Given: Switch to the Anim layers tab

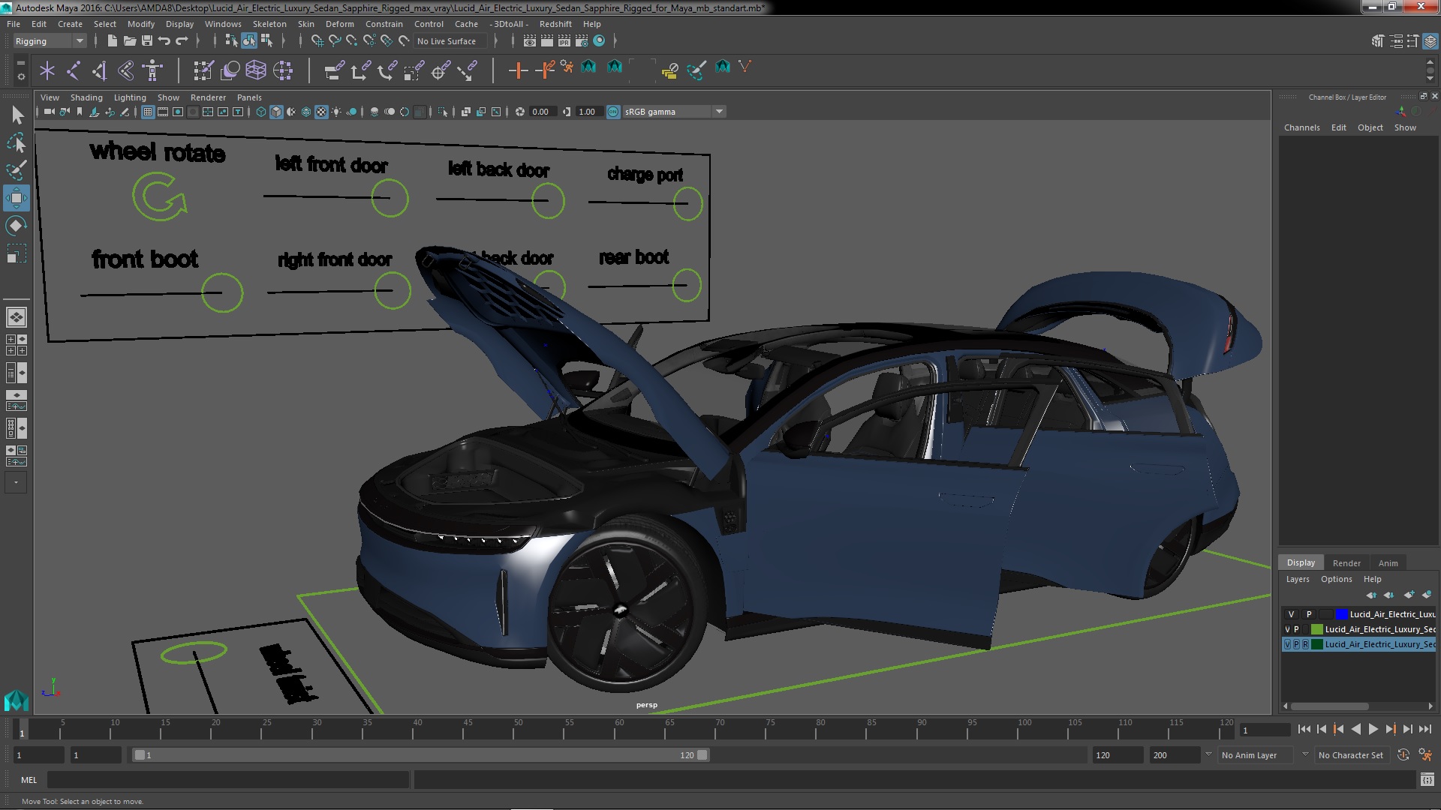Looking at the screenshot, I should tap(1388, 563).
